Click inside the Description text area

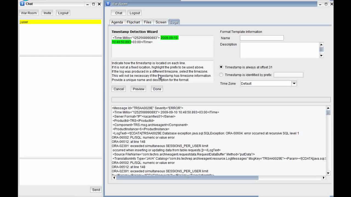279,50
